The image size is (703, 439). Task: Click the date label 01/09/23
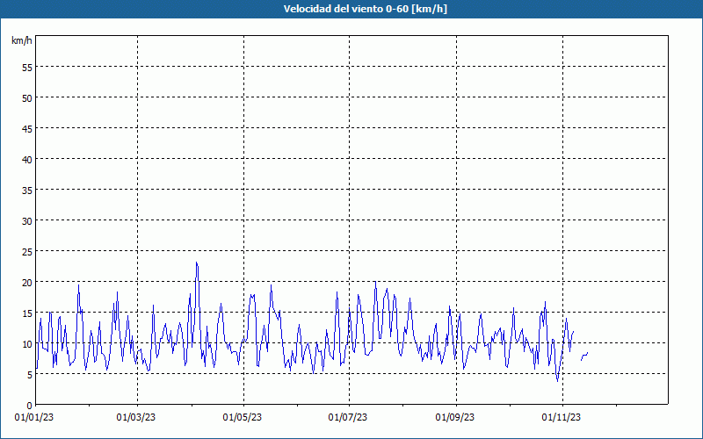pyautogui.click(x=455, y=418)
